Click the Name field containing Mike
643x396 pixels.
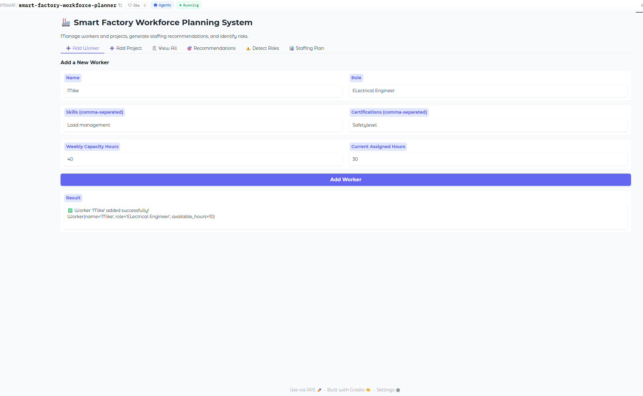pyautogui.click(x=203, y=91)
